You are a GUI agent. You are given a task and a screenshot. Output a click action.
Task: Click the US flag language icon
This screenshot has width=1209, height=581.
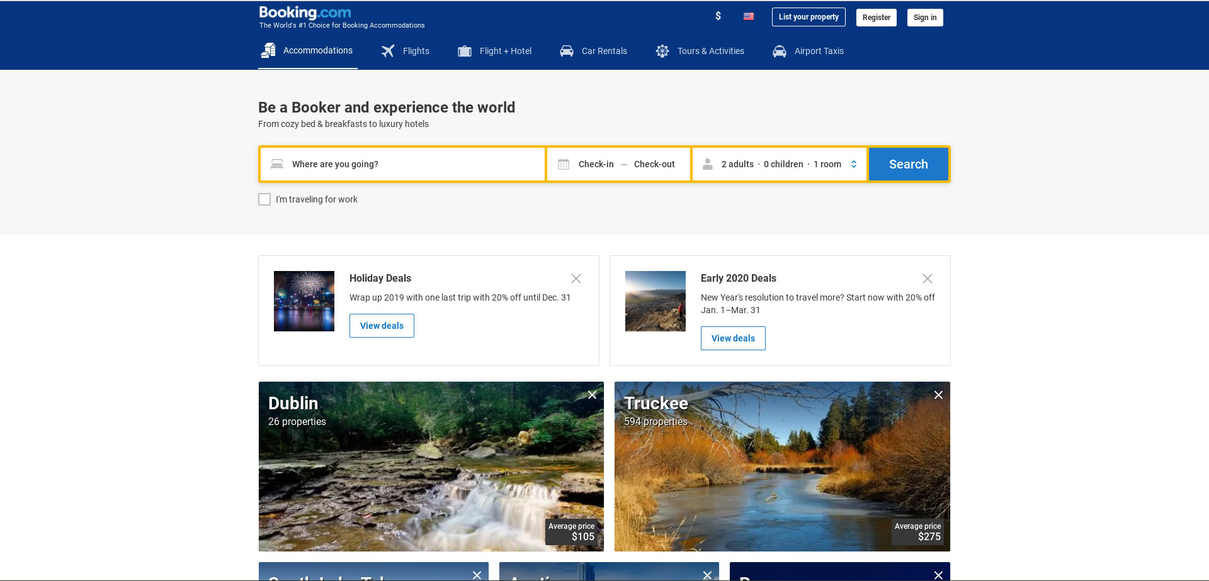(748, 17)
